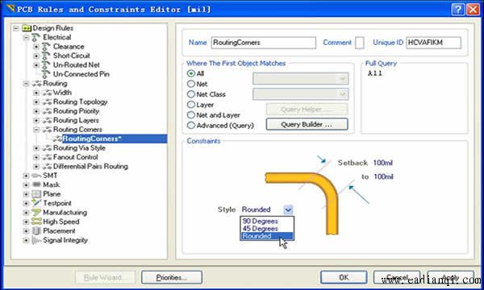Select the Signal Integrity category icon
This screenshot has height=290, width=484.
(x=36, y=240)
